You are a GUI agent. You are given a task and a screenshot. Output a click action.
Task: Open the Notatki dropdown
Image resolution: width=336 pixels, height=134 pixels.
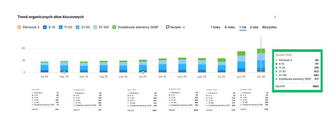176,27
